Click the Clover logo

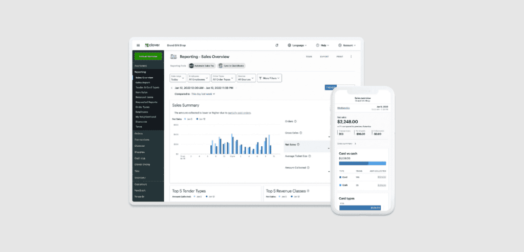click(152, 45)
